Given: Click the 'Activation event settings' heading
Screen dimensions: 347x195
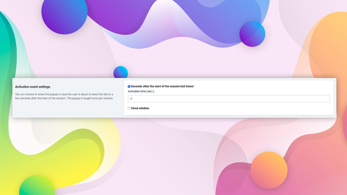Looking at the screenshot, I should [x=33, y=87].
